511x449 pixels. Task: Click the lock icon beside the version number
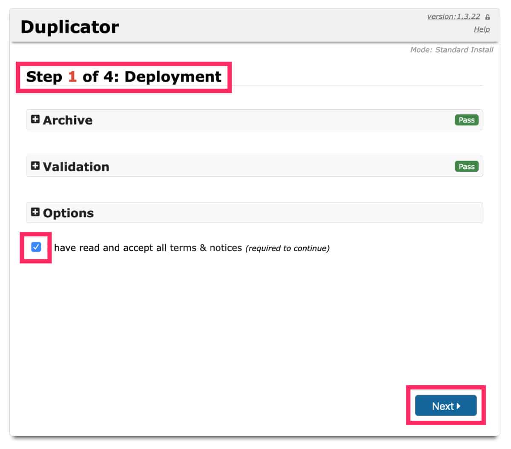coord(487,16)
